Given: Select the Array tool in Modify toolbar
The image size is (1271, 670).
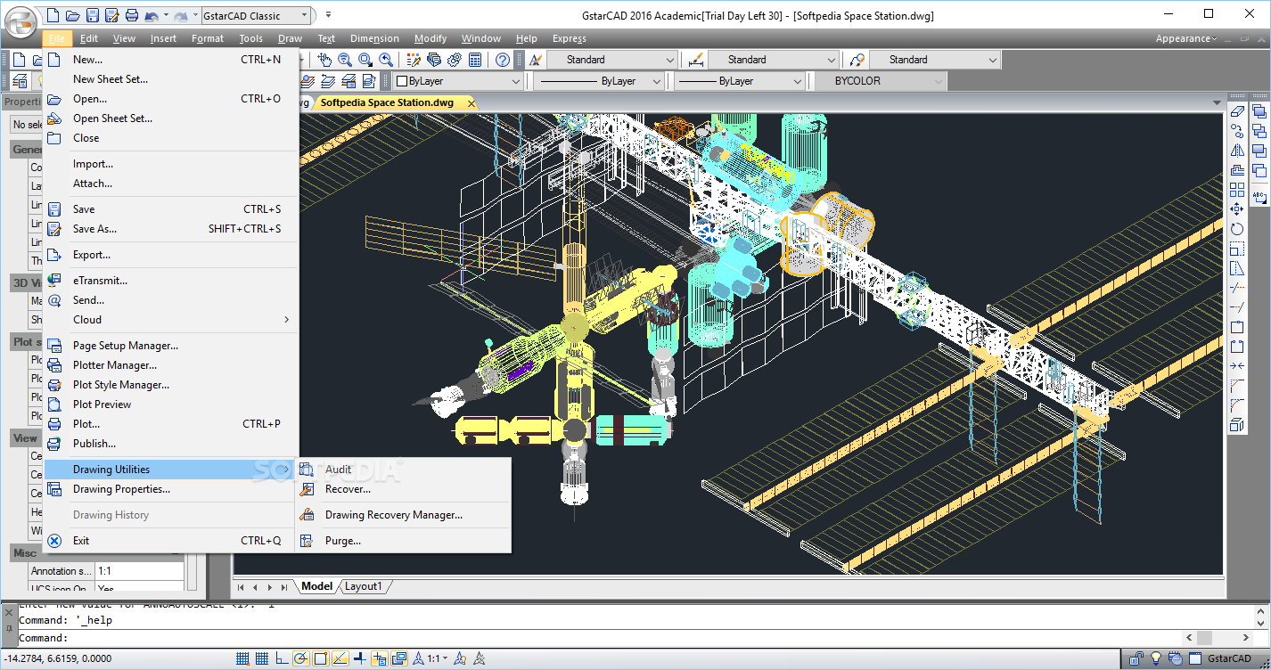Looking at the screenshot, I should (x=1237, y=190).
